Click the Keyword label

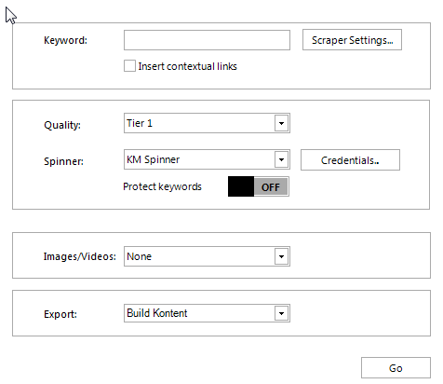coord(65,40)
